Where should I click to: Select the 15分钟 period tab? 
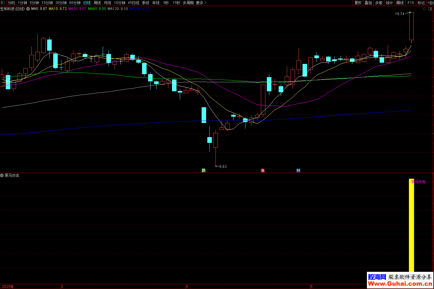tap(47, 3)
